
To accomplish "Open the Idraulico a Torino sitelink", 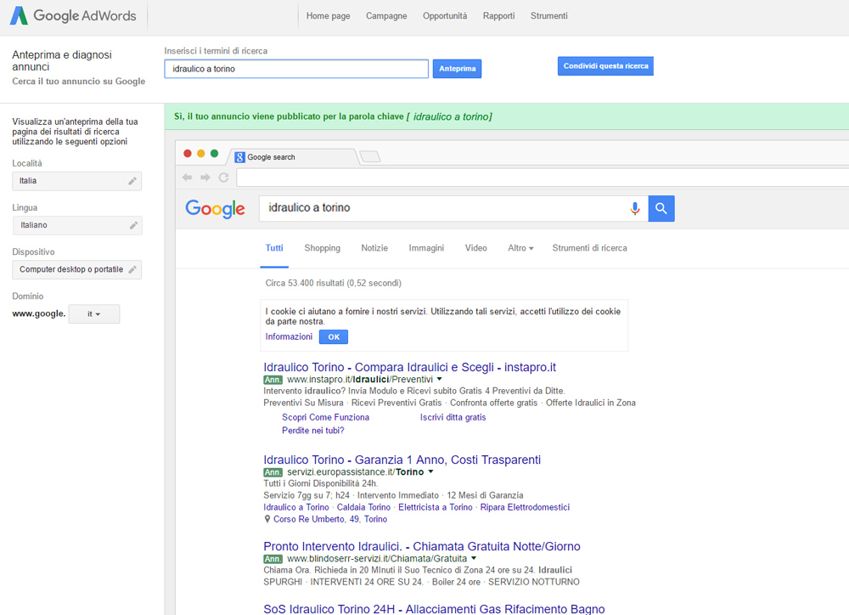I will (296, 507).
